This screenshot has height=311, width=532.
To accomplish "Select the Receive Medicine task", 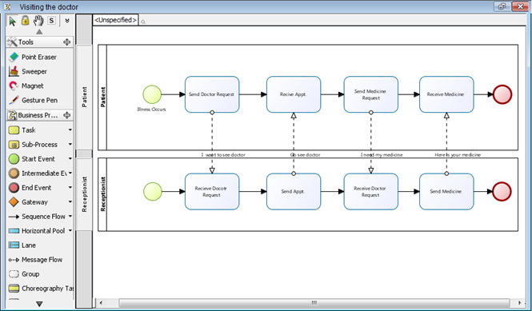I will 446,94.
